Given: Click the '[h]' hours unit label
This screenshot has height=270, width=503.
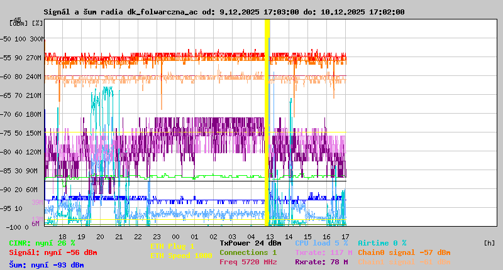Looking at the screenshot, I should [x=489, y=243].
